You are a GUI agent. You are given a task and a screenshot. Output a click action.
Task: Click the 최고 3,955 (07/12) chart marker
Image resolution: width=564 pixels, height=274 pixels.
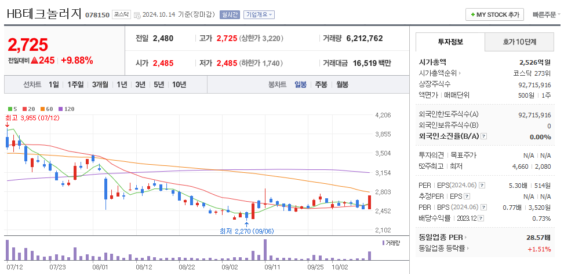click(32, 117)
